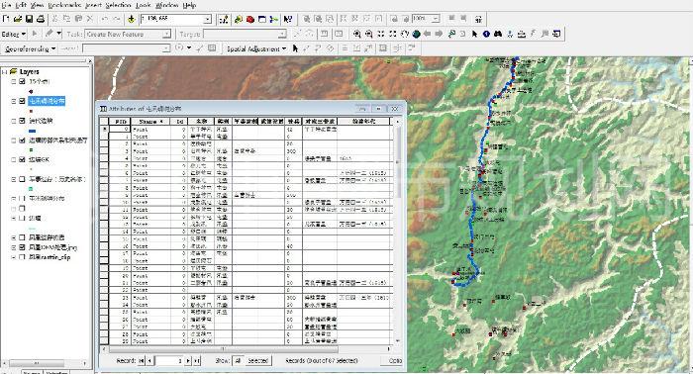The height and width of the screenshot is (374, 693).
Task: Open the Target layer dropdown
Action: pyautogui.click(x=282, y=34)
